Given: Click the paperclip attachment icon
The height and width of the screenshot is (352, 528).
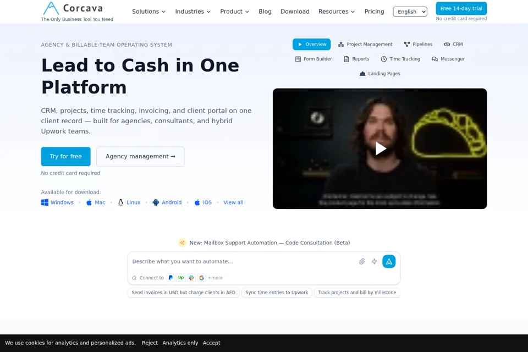Looking at the screenshot, I should click(x=362, y=261).
